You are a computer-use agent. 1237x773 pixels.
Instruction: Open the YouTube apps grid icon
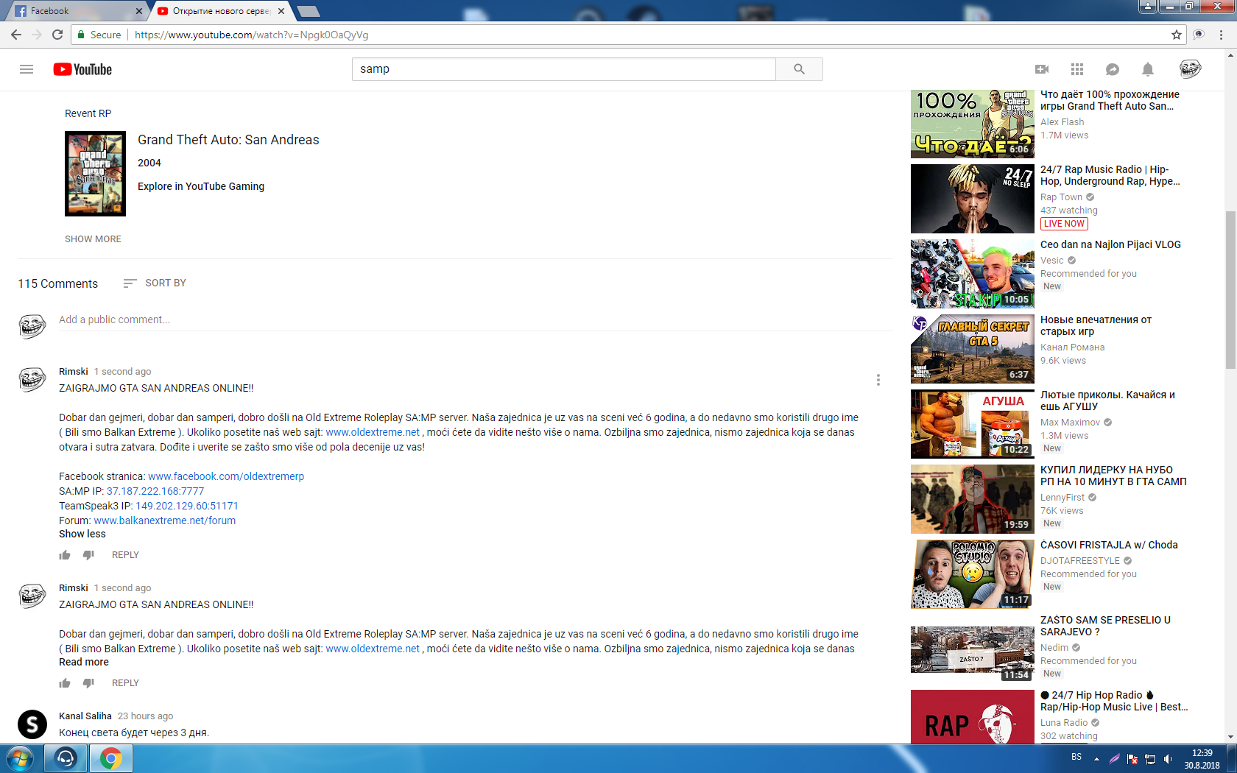pos(1077,69)
